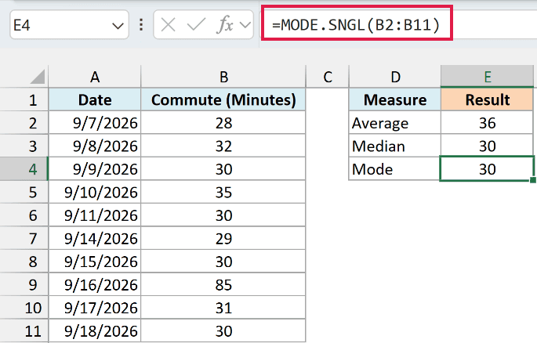537x343 pixels.
Task: Select the cell with date 9/15/2026
Action: [x=95, y=262]
